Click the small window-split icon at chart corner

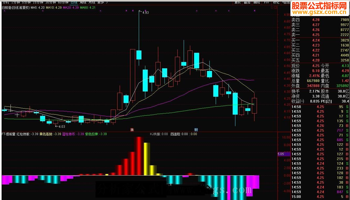(x=275, y=8)
